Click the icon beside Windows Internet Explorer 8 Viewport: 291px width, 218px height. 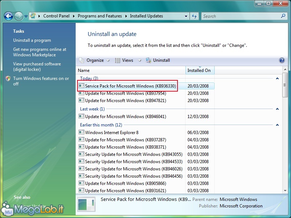pos(81,132)
